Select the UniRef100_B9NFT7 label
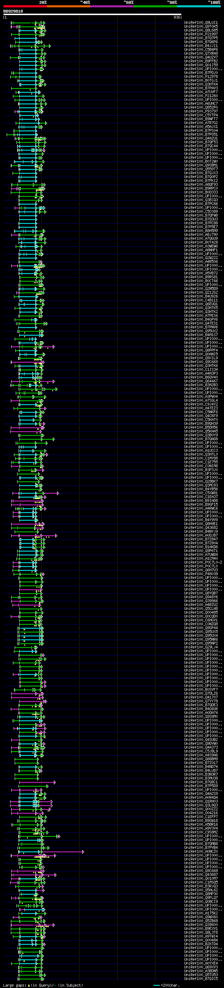Viewport: 224px width, 988px height. [x=201, y=119]
